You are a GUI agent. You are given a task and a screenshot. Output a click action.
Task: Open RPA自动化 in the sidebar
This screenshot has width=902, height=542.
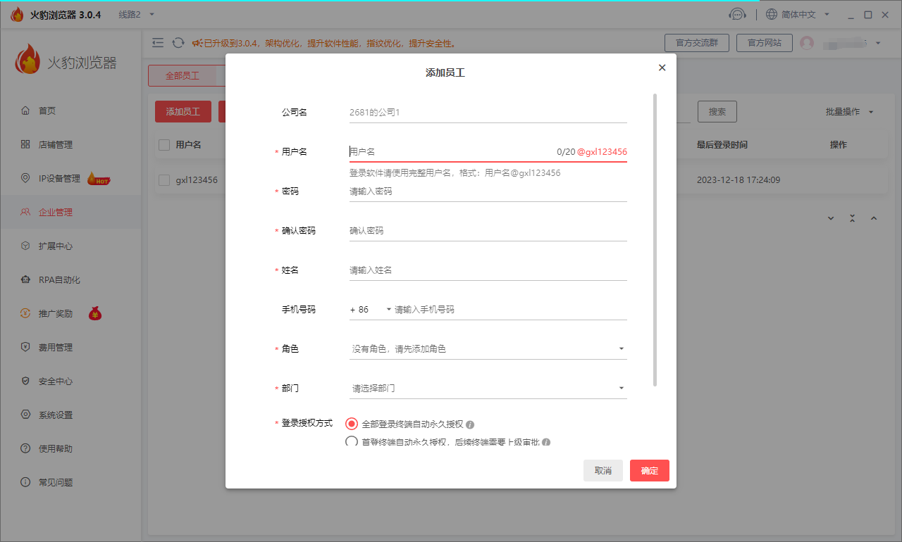click(x=59, y=280)
